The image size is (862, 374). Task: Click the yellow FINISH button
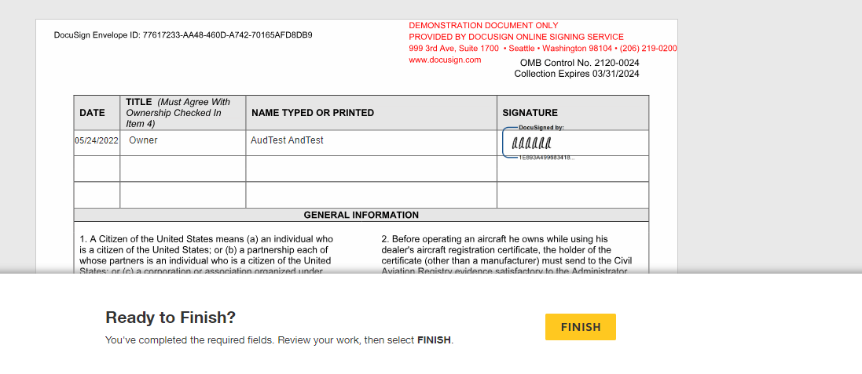[x=580, y=327]
